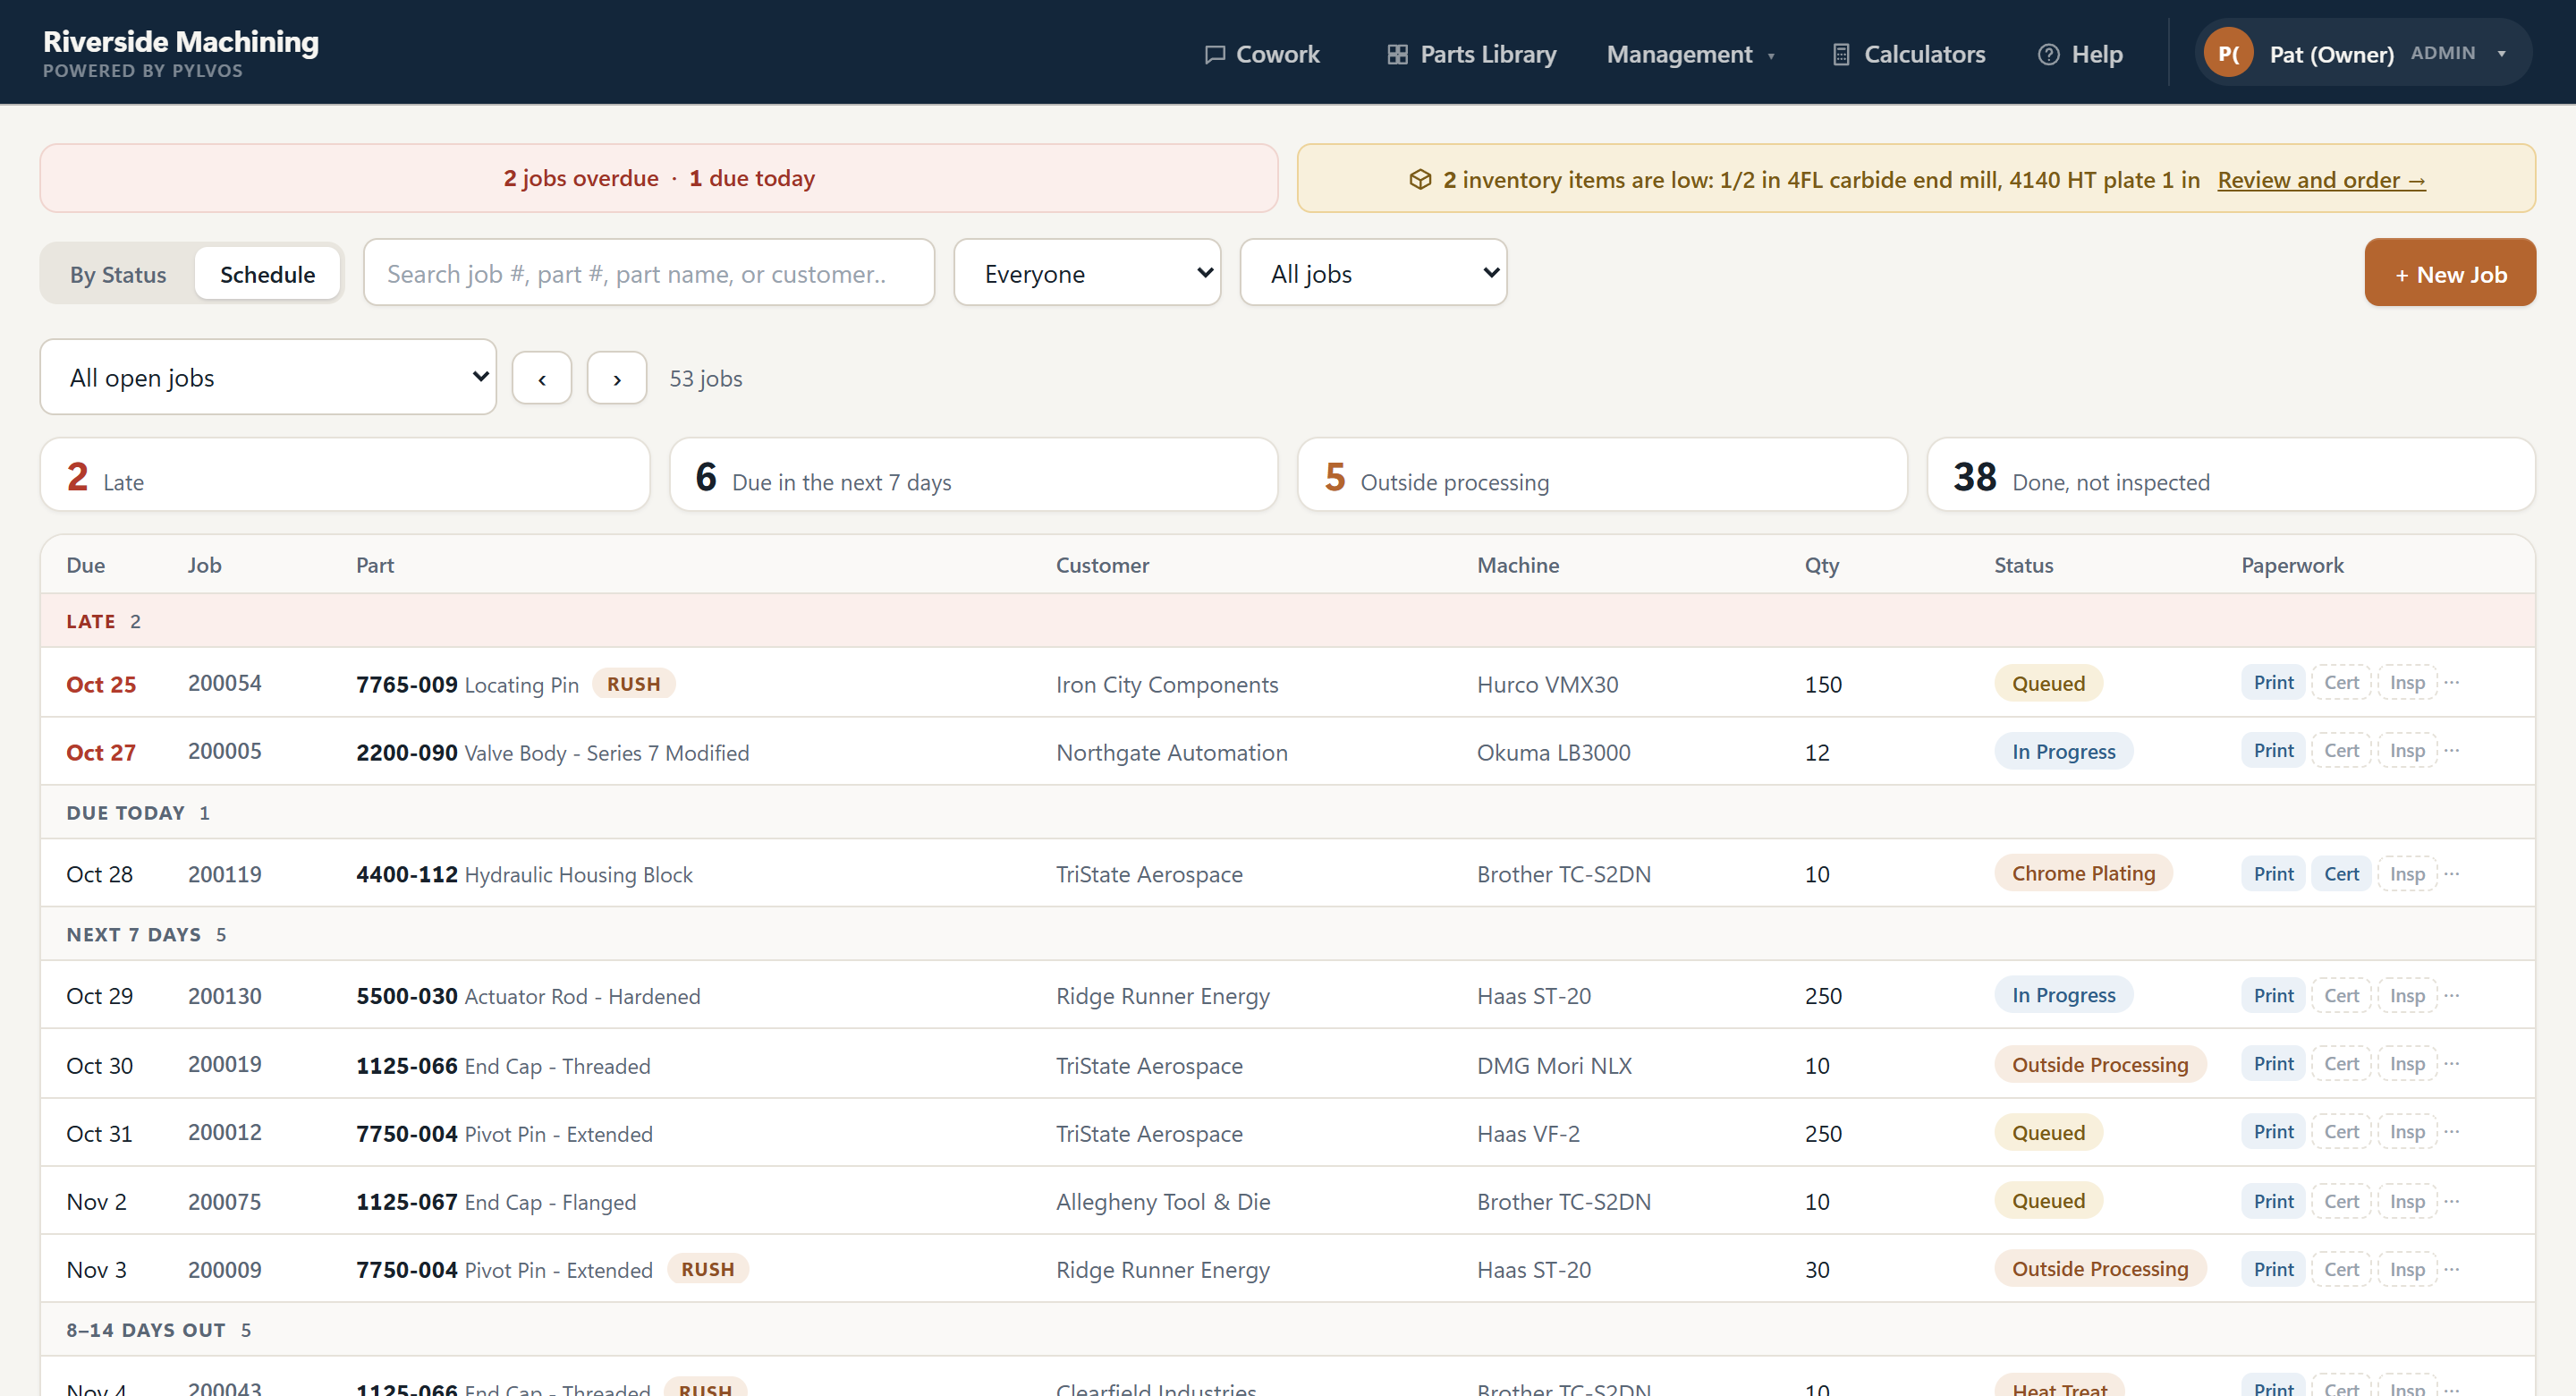The image size is (2576, 1396).
Task: Switch to Schedule view
Action: click(268, 274)
